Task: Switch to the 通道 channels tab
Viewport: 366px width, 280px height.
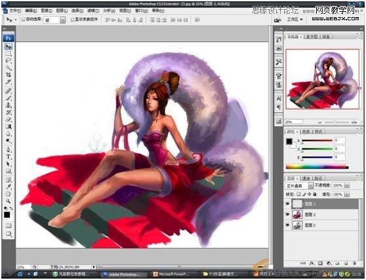Action: [x=306, y=178]
